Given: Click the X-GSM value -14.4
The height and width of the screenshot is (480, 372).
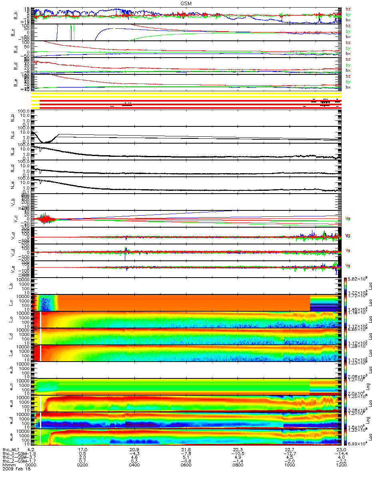Looking at the screenshot, I should click(341, 454).
